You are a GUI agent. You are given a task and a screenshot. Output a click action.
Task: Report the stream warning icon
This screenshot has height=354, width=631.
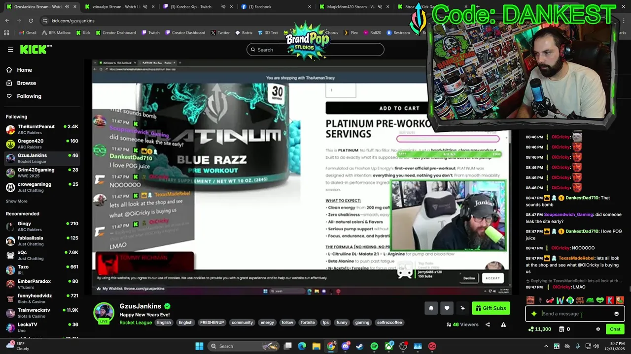tap(503, 324)
